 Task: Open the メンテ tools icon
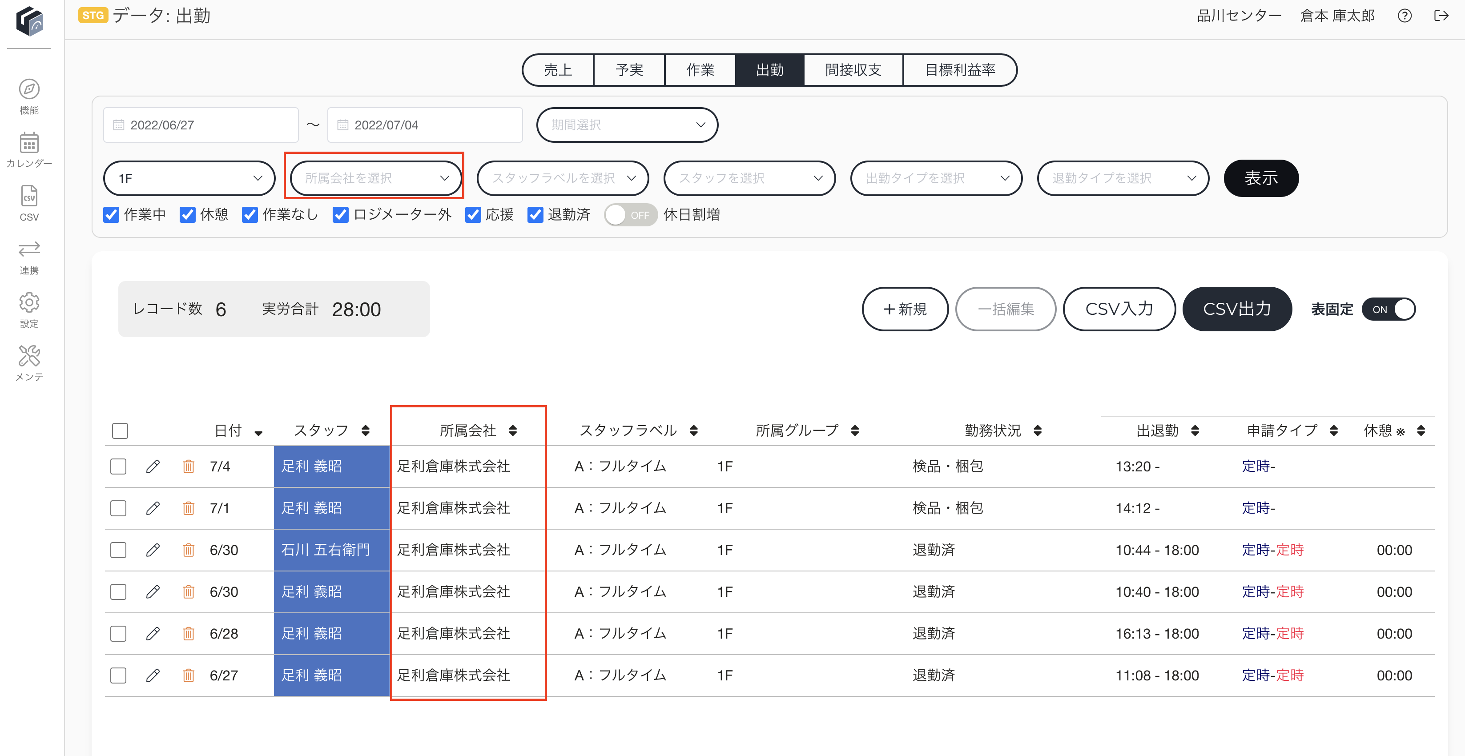[x=29, y=356]
